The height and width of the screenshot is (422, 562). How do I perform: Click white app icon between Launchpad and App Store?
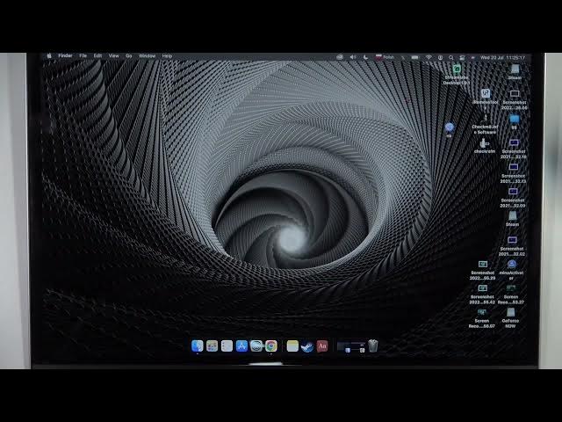[227, 346]
